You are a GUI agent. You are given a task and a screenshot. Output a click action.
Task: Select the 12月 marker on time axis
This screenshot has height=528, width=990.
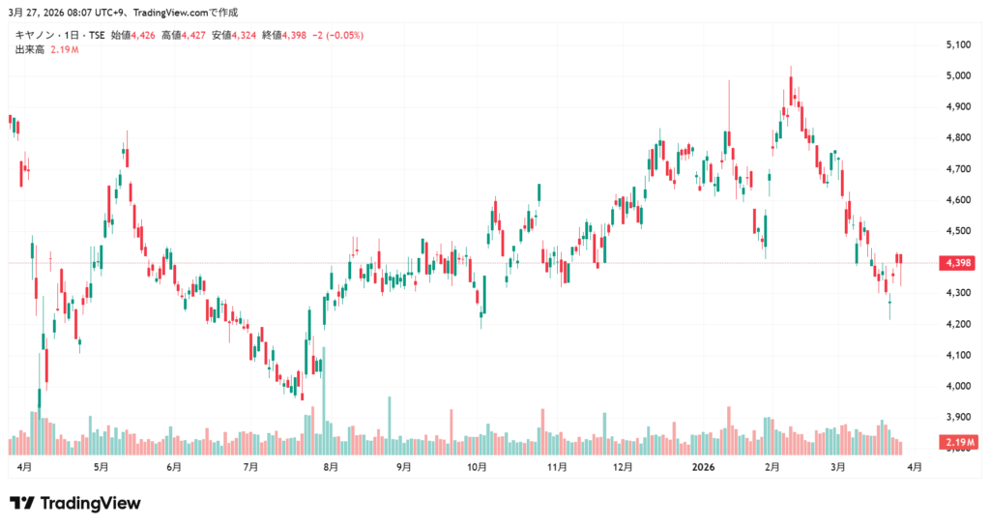[623, 467]
